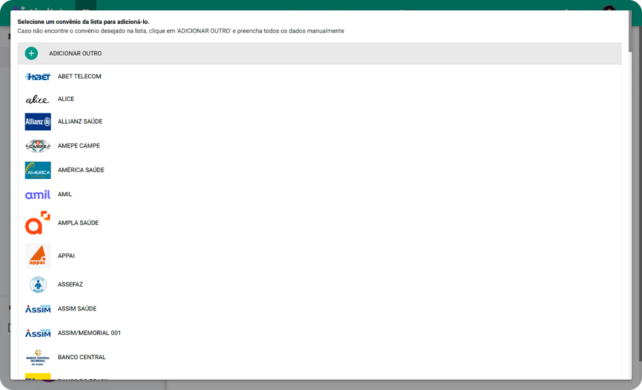Choose ASSIM SAÚDE text entry

(78, 309)
